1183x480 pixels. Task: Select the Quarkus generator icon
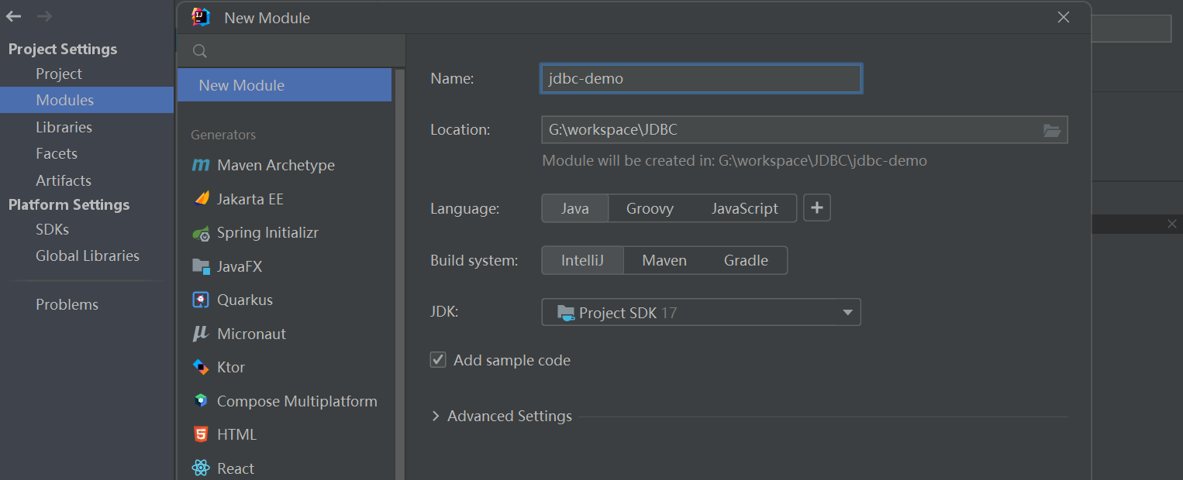click(202, 300)
